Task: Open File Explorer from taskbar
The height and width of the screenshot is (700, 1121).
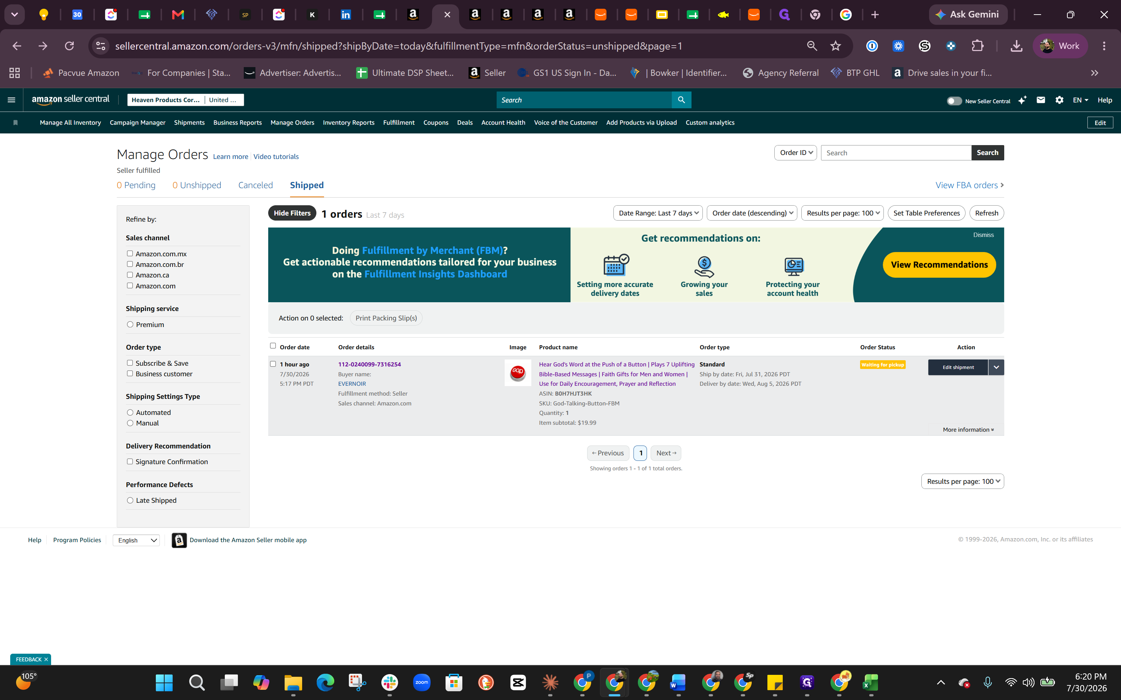Action: pos(293,682)
